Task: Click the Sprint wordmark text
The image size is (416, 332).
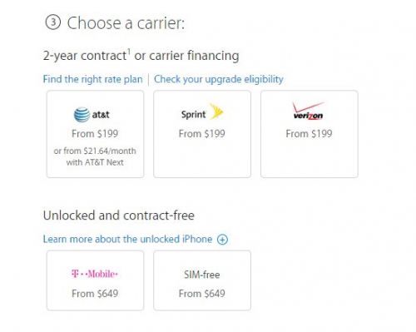Action: tap(194, 115)
